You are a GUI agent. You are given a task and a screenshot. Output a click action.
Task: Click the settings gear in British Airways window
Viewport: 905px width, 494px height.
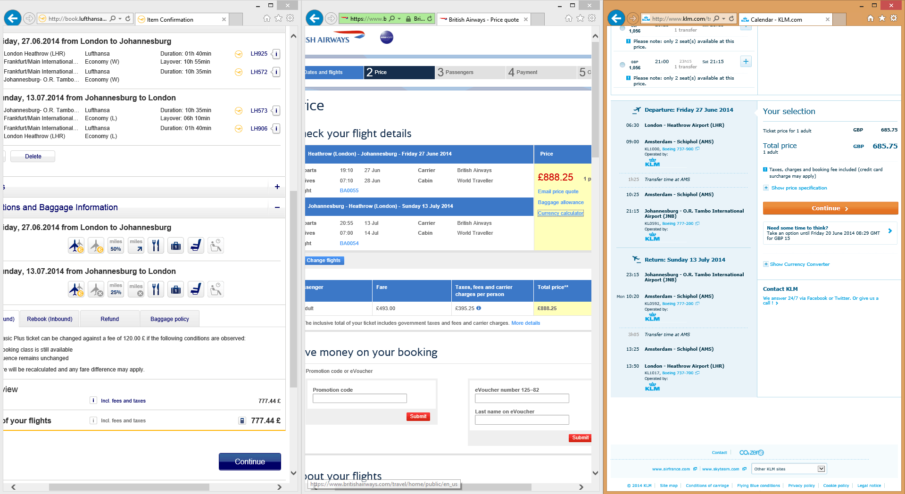tap(592, 18)
